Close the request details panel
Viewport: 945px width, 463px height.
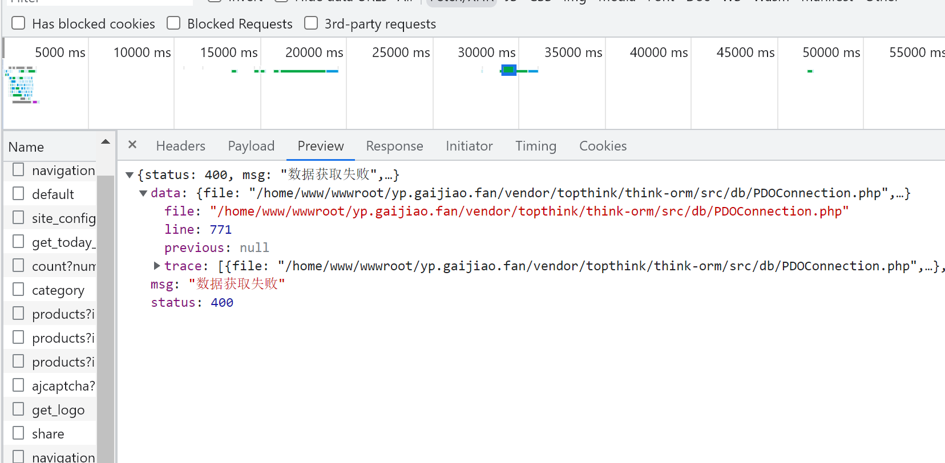132,145
